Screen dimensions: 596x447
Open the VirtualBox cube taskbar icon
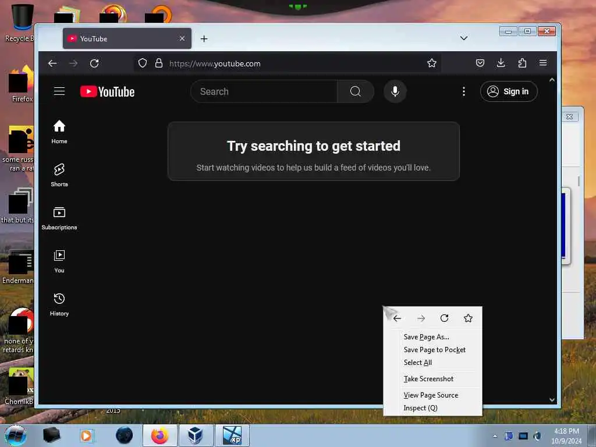pyautogui.click(x=196, y=435)
